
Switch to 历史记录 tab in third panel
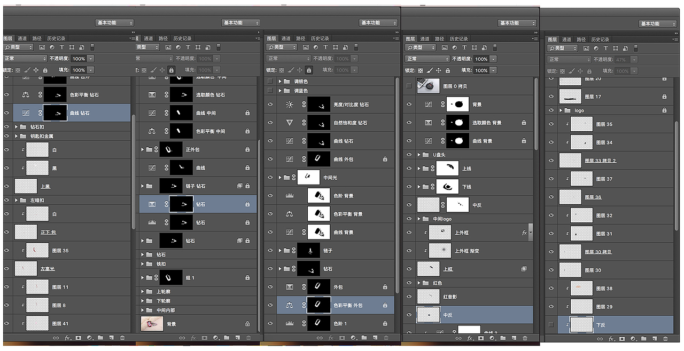point(320,38)
